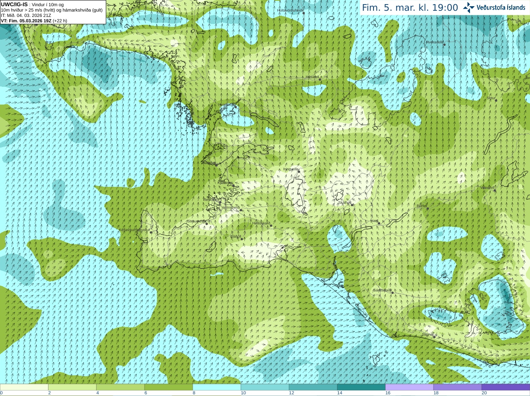Click the Hólmsheiði station label
This screenshot has height=396, width=530.
231,208
